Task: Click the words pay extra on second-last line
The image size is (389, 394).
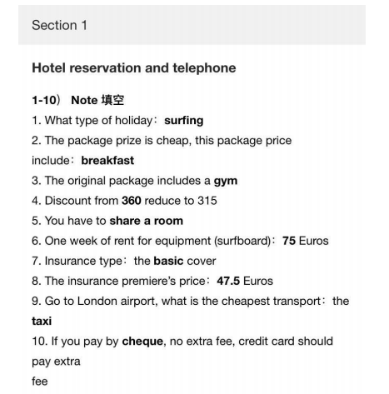Action: pos(56,362)
